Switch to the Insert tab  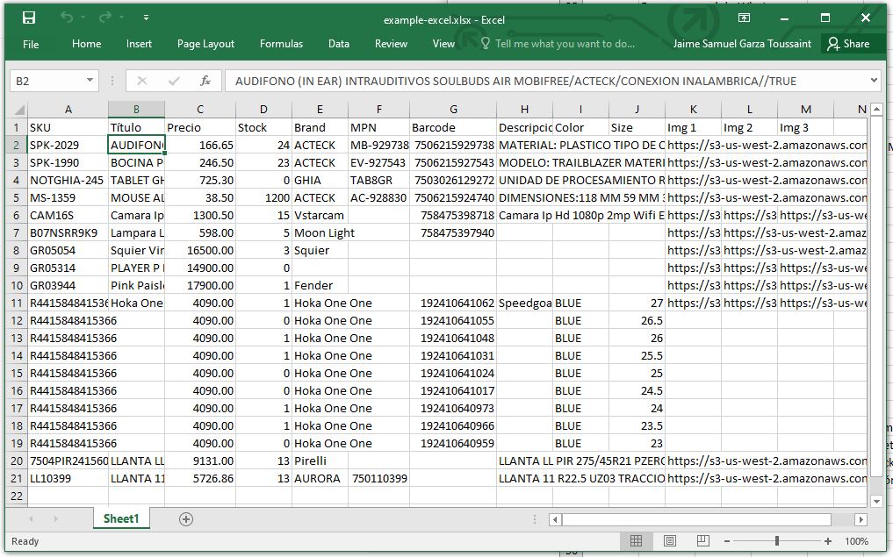139,44
